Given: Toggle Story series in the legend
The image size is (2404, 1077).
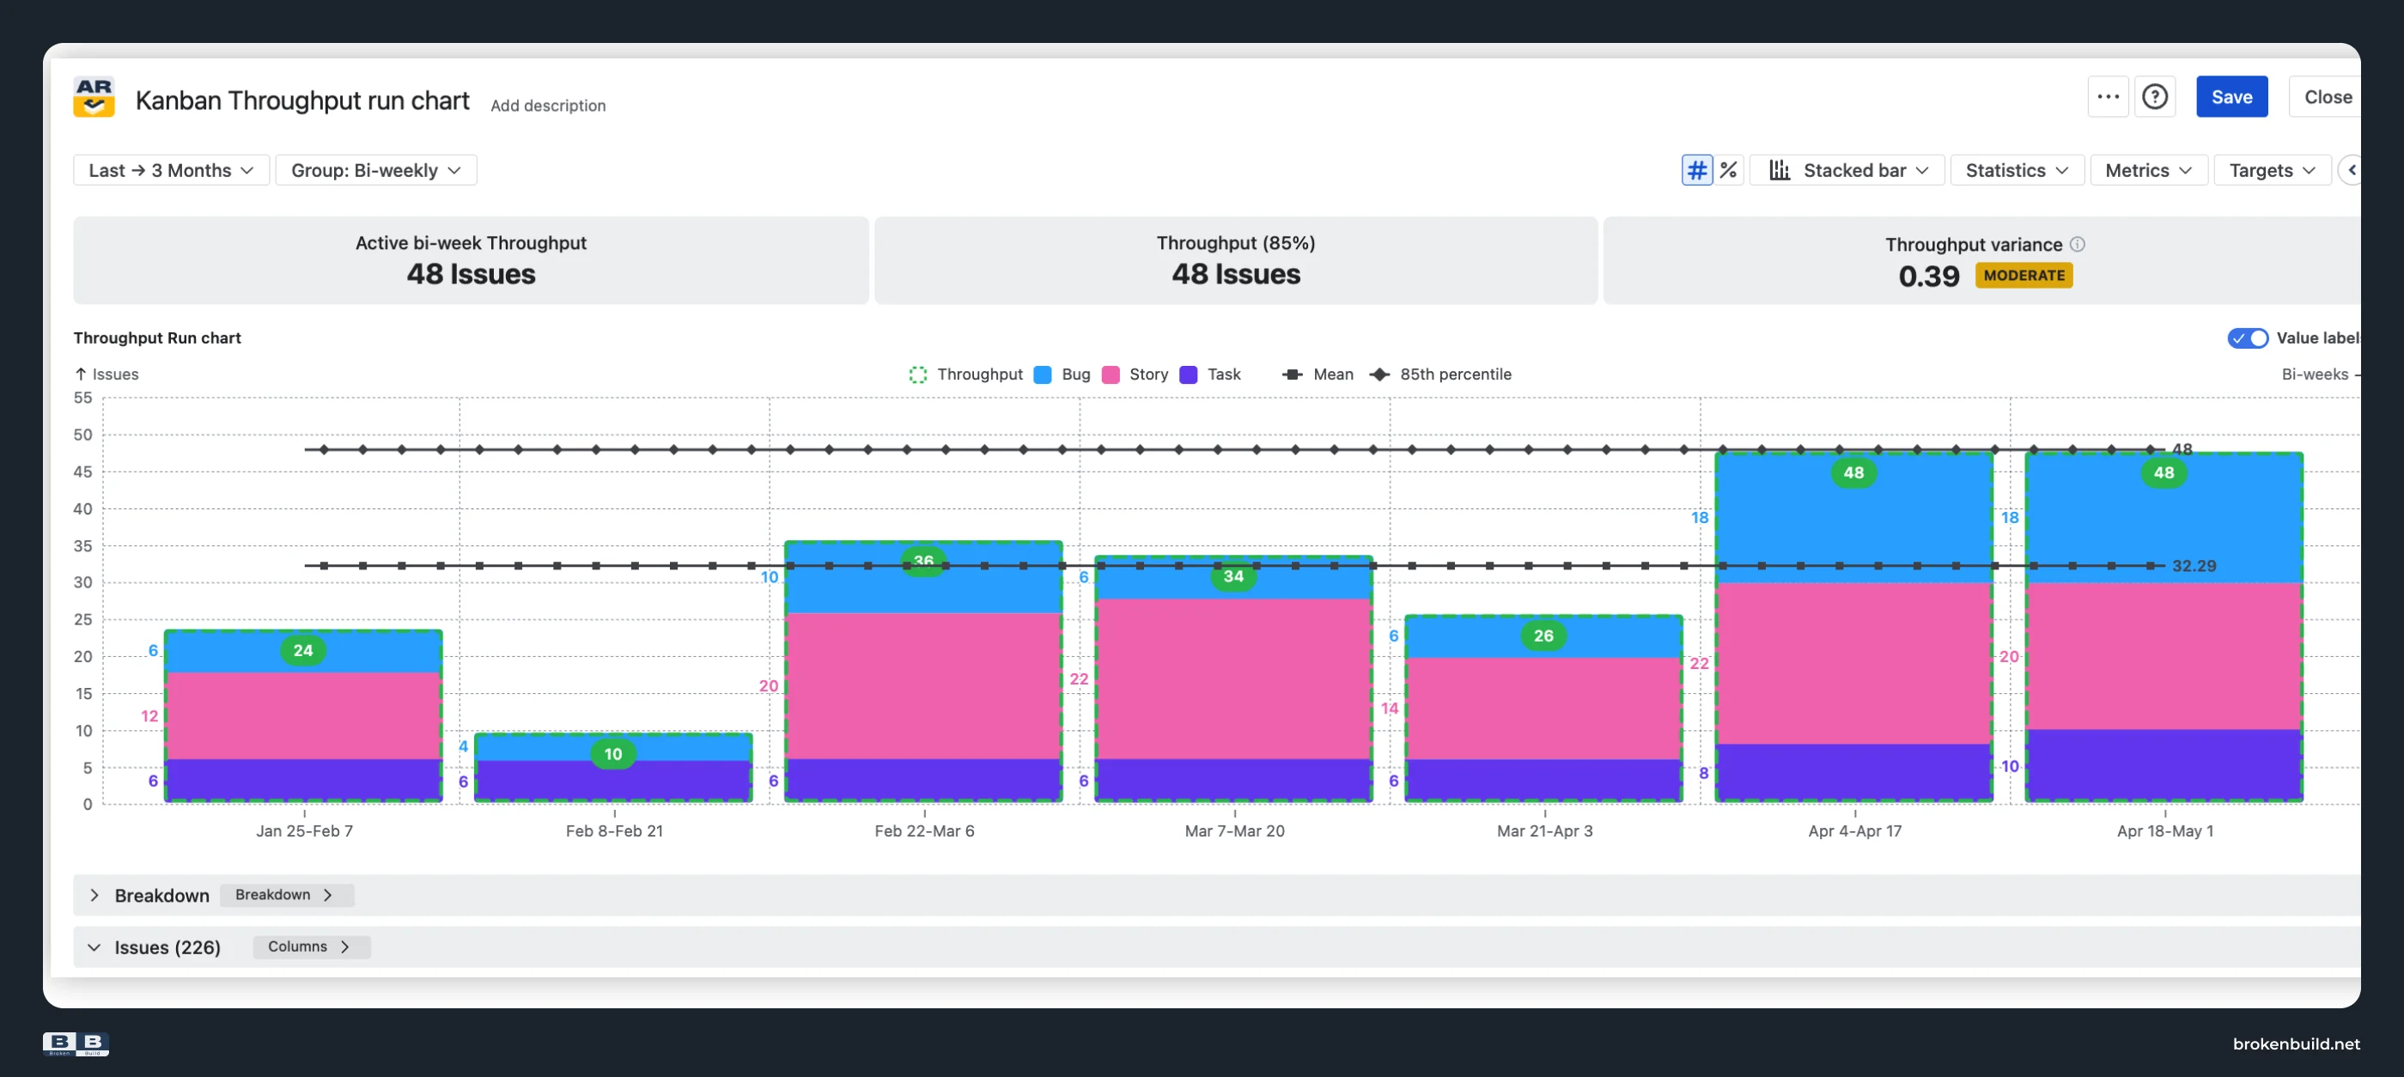Looking at the screenshot, I should (1135, 374).
